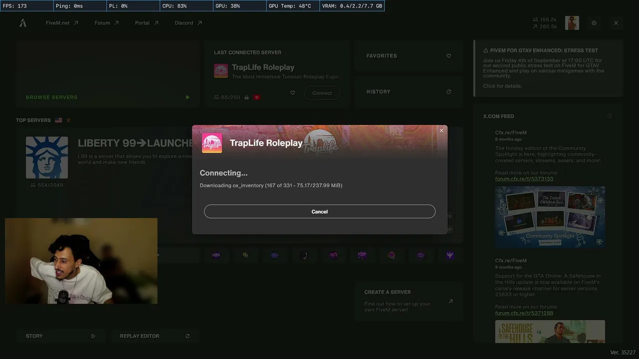
Task: Click the warning icon in the stress test notice
Action: click(x=486, y=50)
